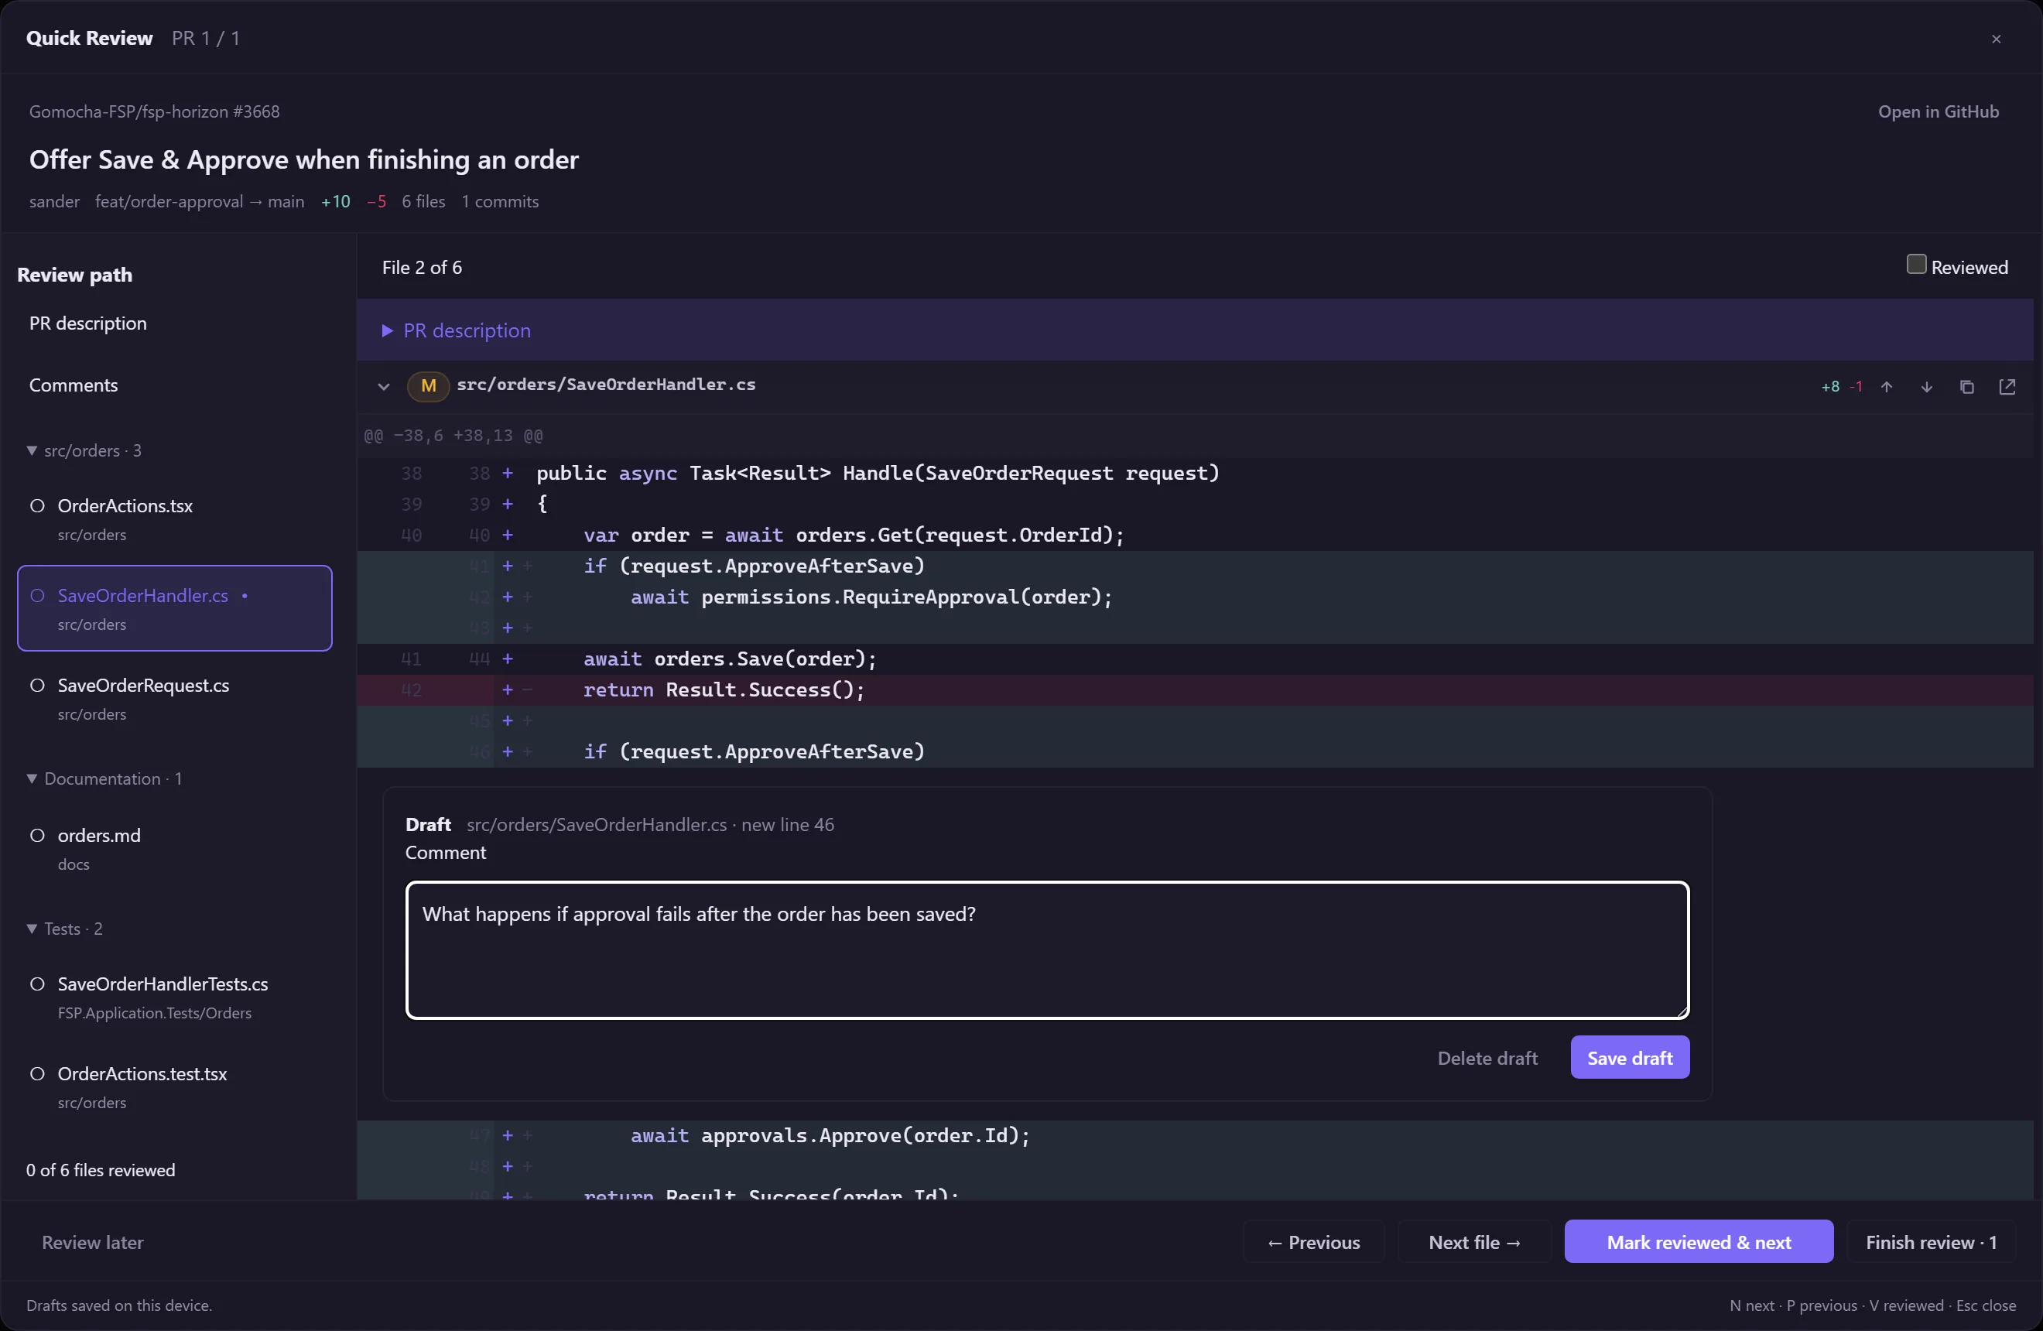2043x1331 pixels.
Task: Click the 'var order = await orders.Get' line
Action: point(1195,535)
